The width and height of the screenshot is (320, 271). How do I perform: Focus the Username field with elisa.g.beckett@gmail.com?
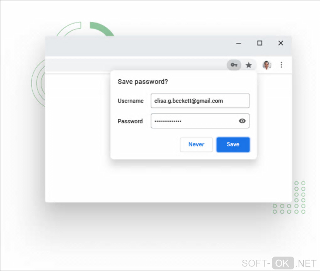pos(200,101)
